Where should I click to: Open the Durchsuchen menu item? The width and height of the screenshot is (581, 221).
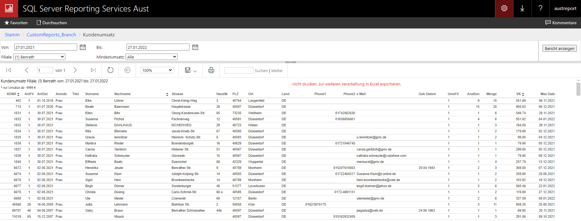[x=52, y=23]
